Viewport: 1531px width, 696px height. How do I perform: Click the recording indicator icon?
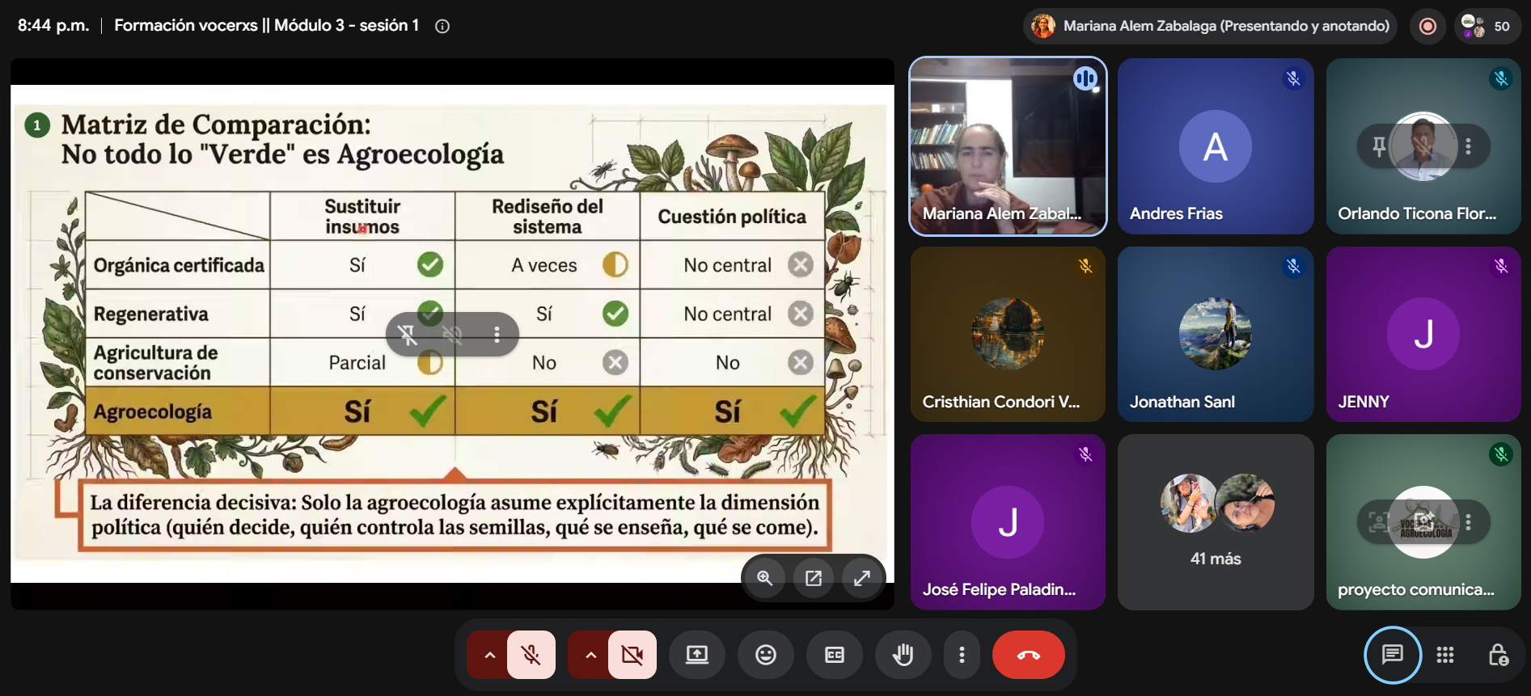tap(1427, 26)
